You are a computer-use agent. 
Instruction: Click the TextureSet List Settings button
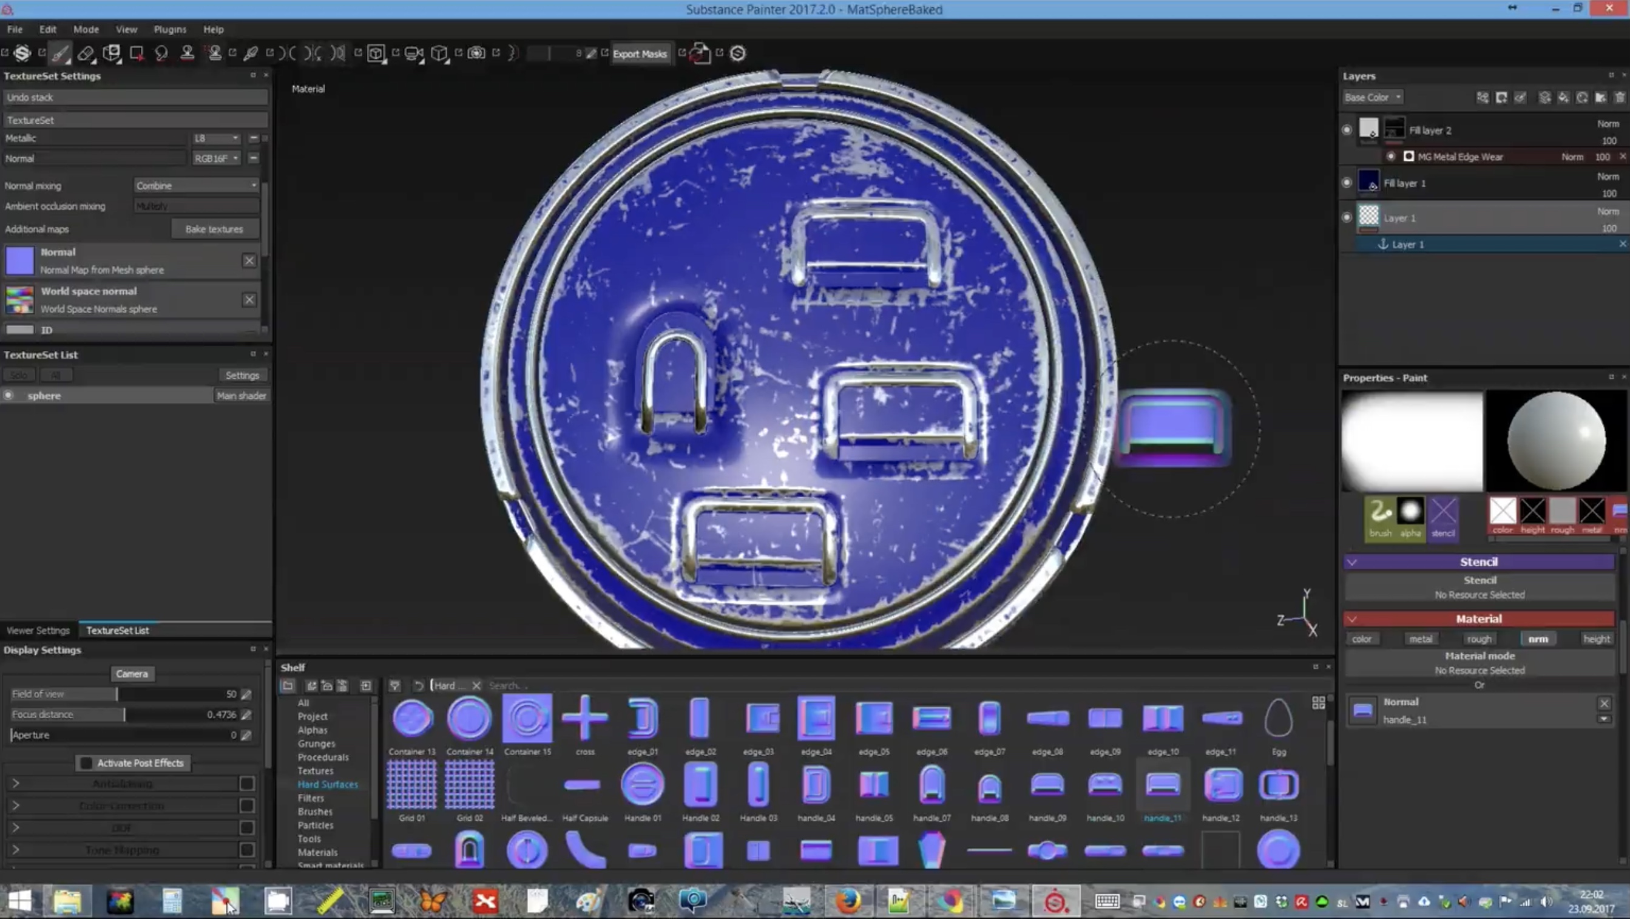(242, 375)
